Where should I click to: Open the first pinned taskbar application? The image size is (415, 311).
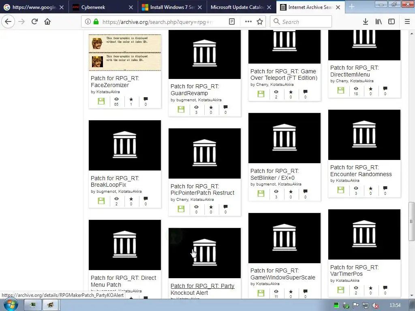pos(33,305)
